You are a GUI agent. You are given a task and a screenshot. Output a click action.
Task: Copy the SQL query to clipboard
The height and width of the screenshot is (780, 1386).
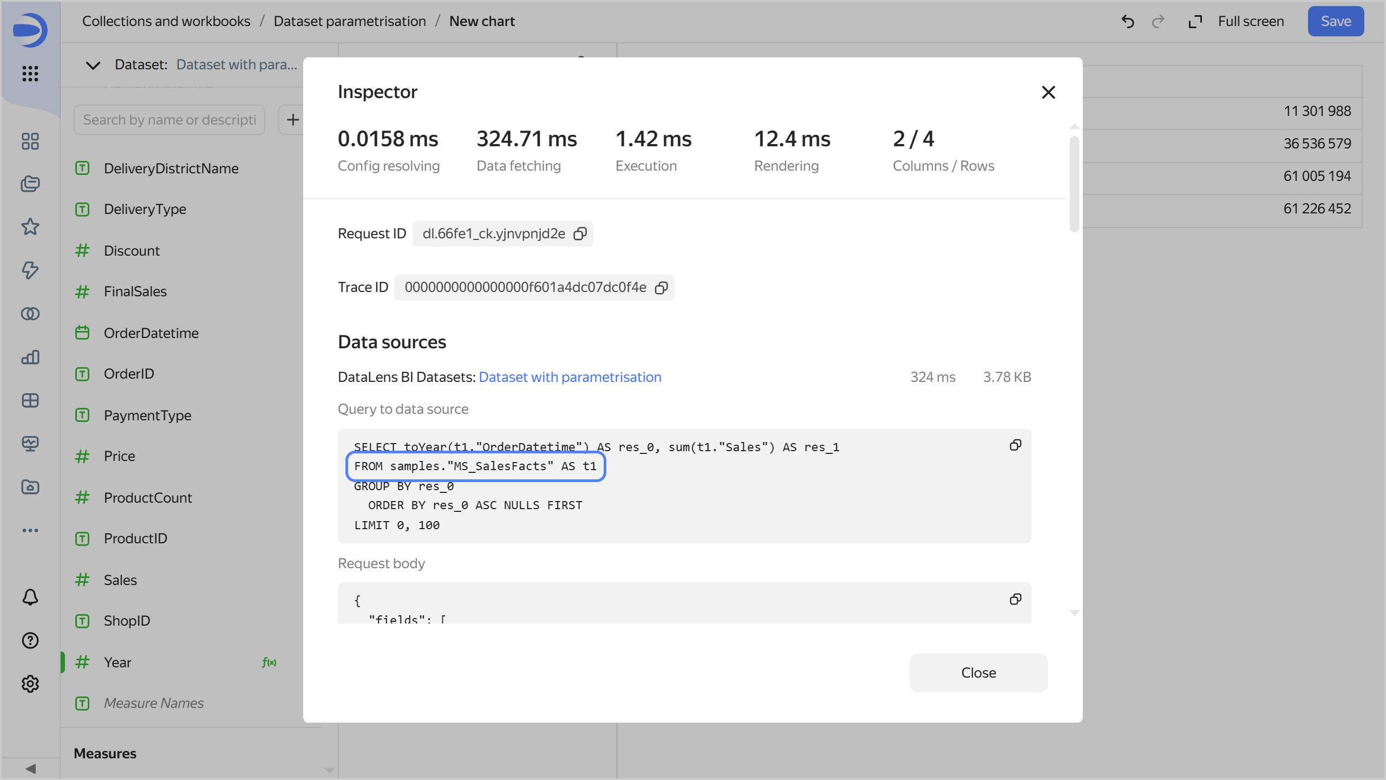(1015, 445)
